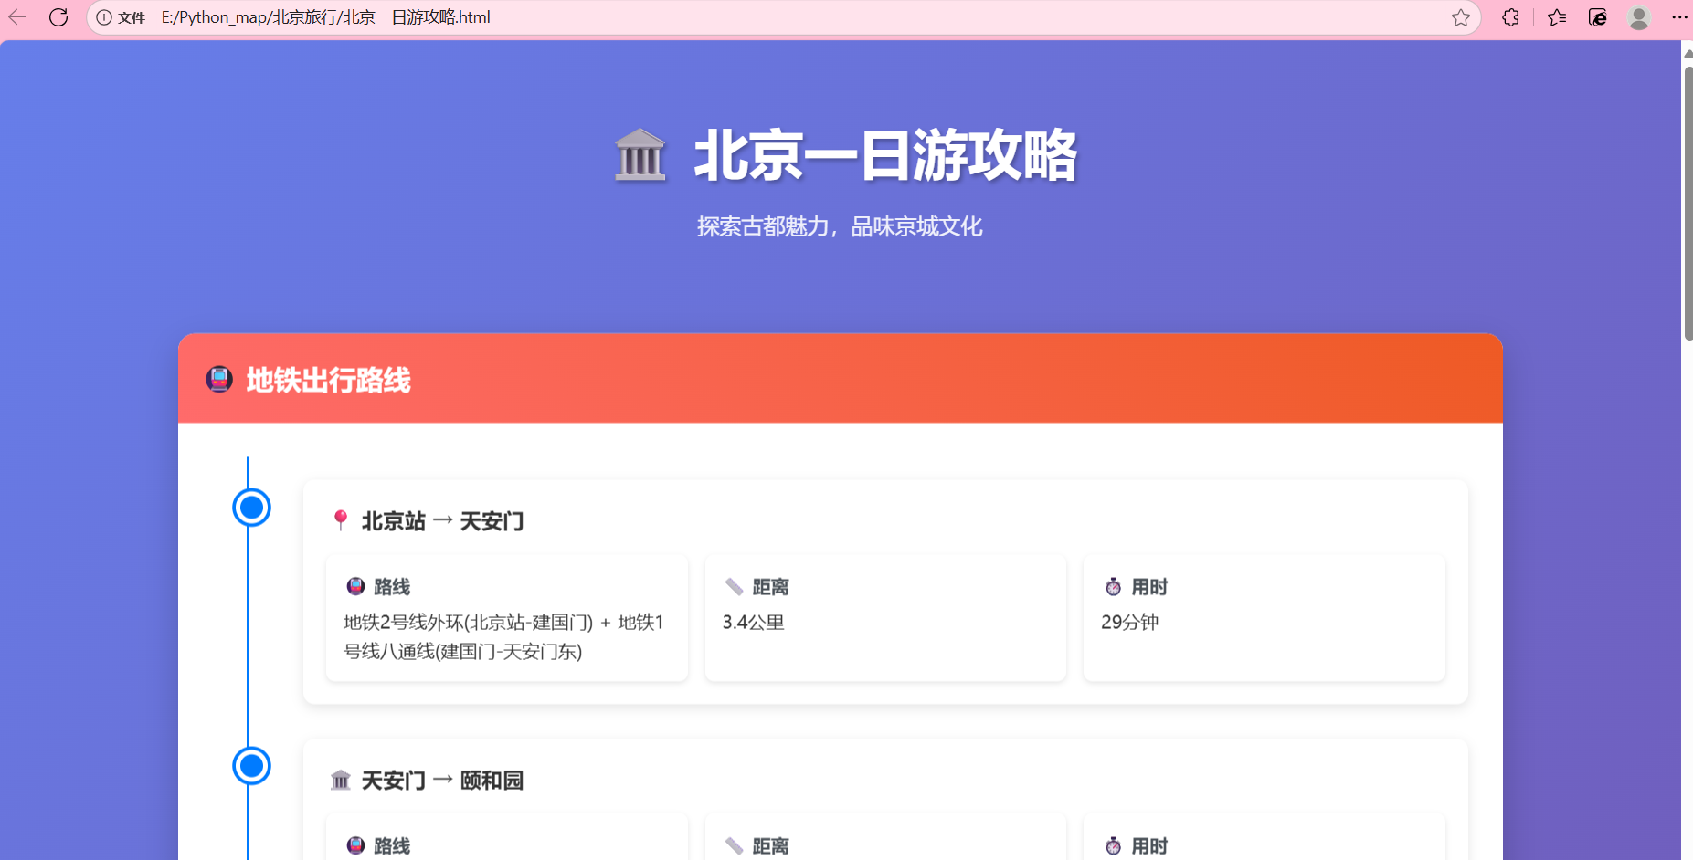
Task: Click the browser back arrow
Action: 17,17
